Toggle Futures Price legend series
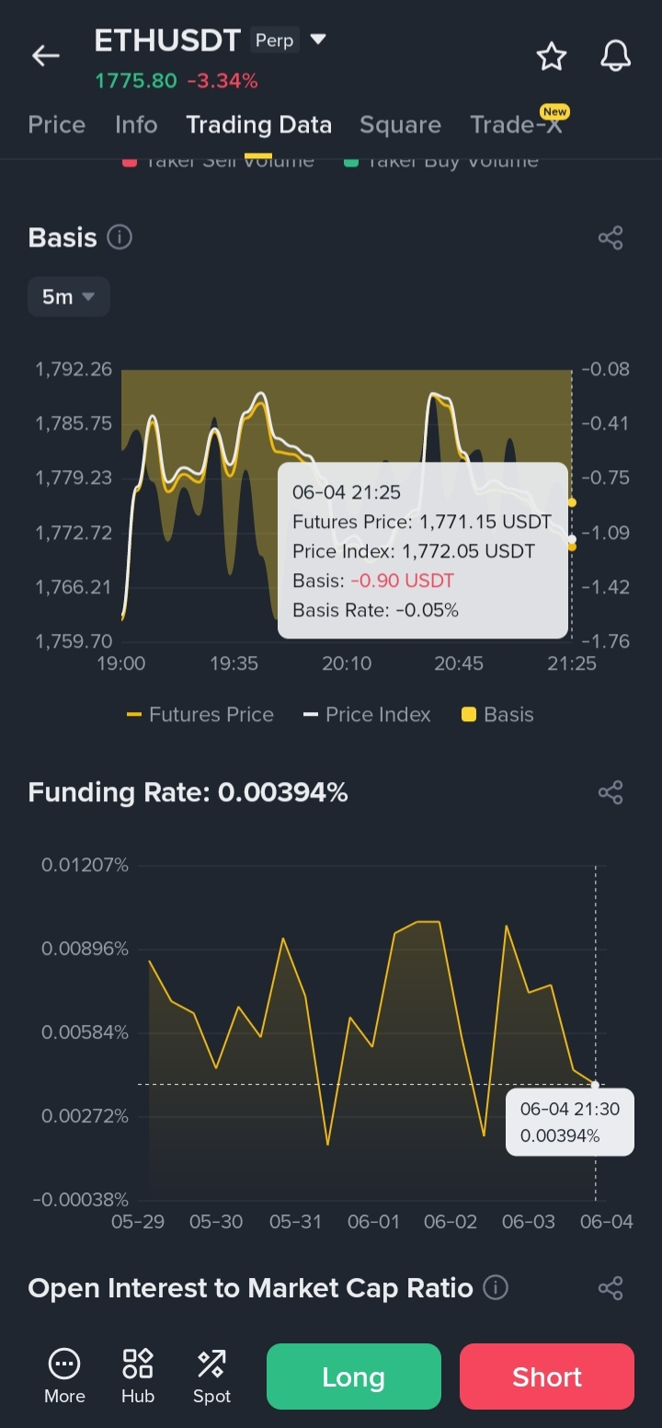 [x=200, y=715]
